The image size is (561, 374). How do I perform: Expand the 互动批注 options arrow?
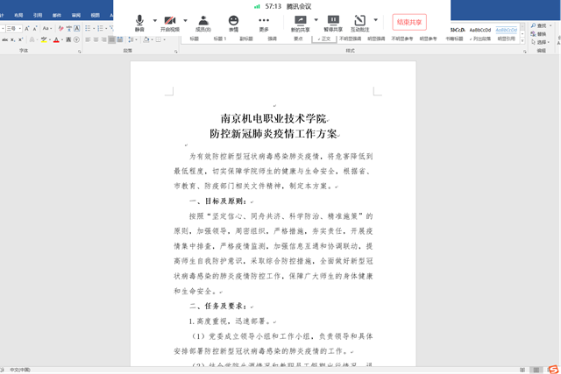pyautogui.click(x=376, y=20)
